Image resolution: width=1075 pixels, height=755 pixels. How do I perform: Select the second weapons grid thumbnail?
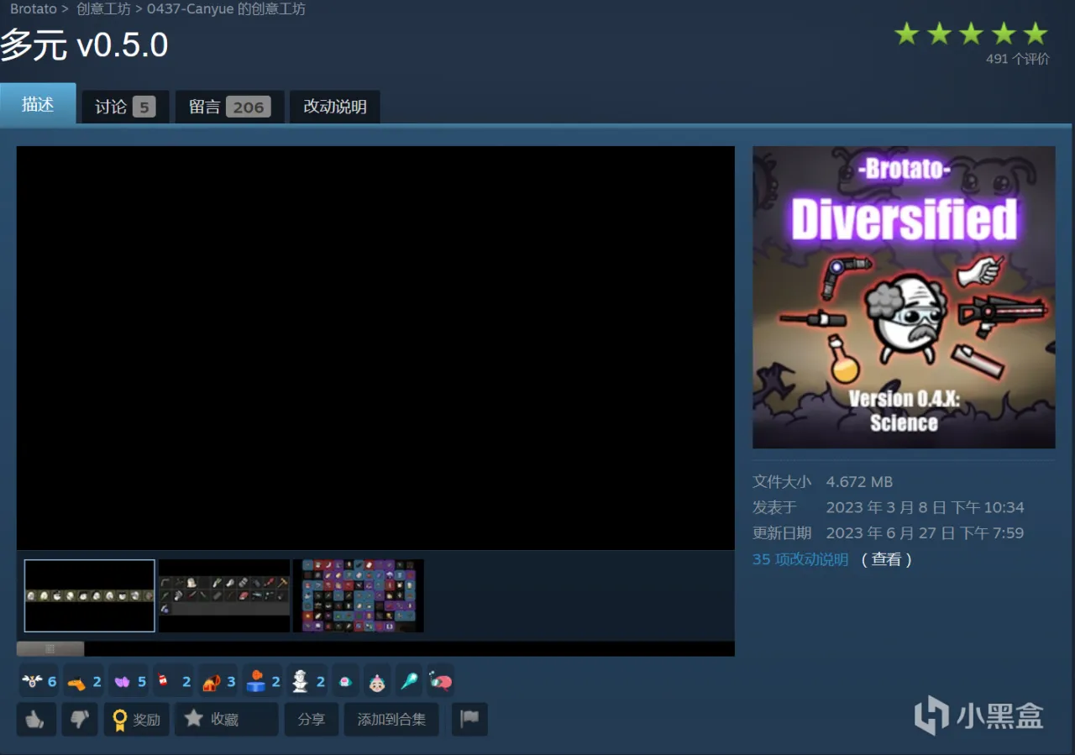point(224,595)
